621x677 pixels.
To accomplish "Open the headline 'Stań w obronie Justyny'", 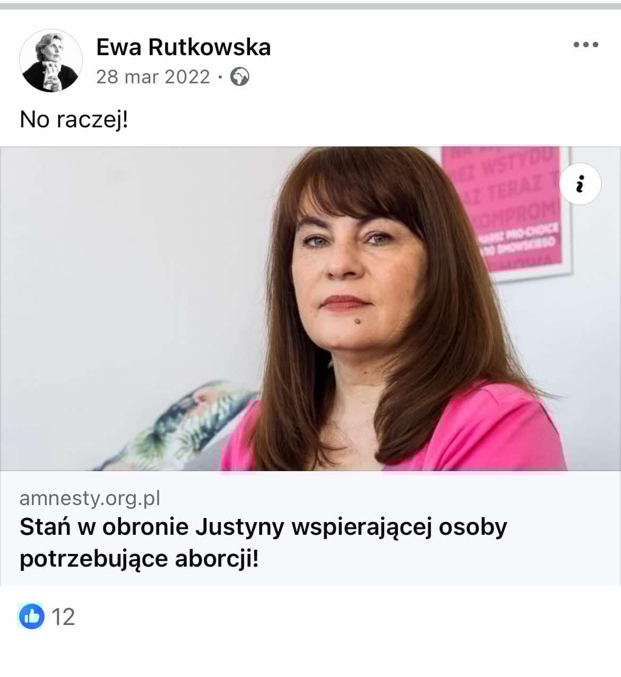I will point(263,542).
